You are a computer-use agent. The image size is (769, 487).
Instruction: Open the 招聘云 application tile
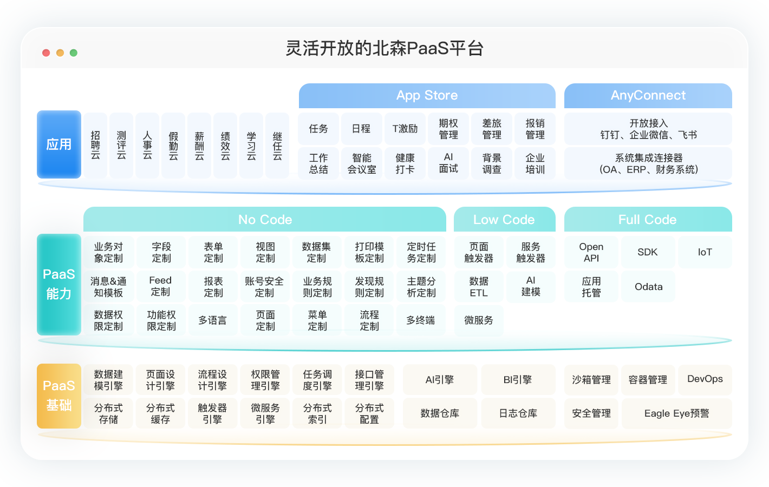[x=95, y=145]
